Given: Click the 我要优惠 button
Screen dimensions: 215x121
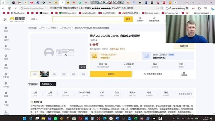Looking at the screenshot, I should coord(184,46).
